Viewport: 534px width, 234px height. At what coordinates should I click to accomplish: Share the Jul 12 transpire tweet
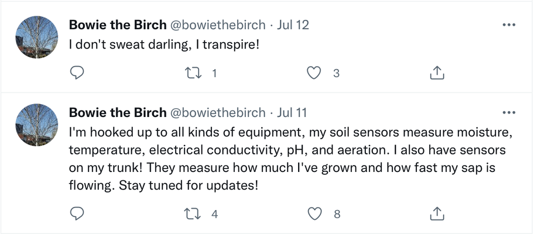point(437,73)
